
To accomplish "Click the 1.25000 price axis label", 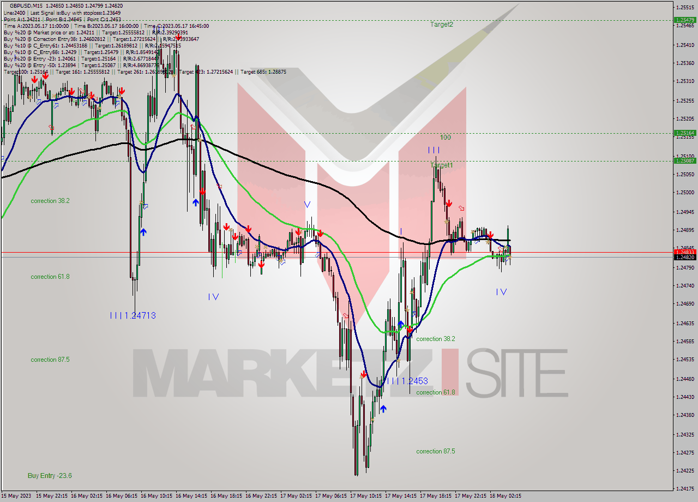I will [x=684, y=192].
